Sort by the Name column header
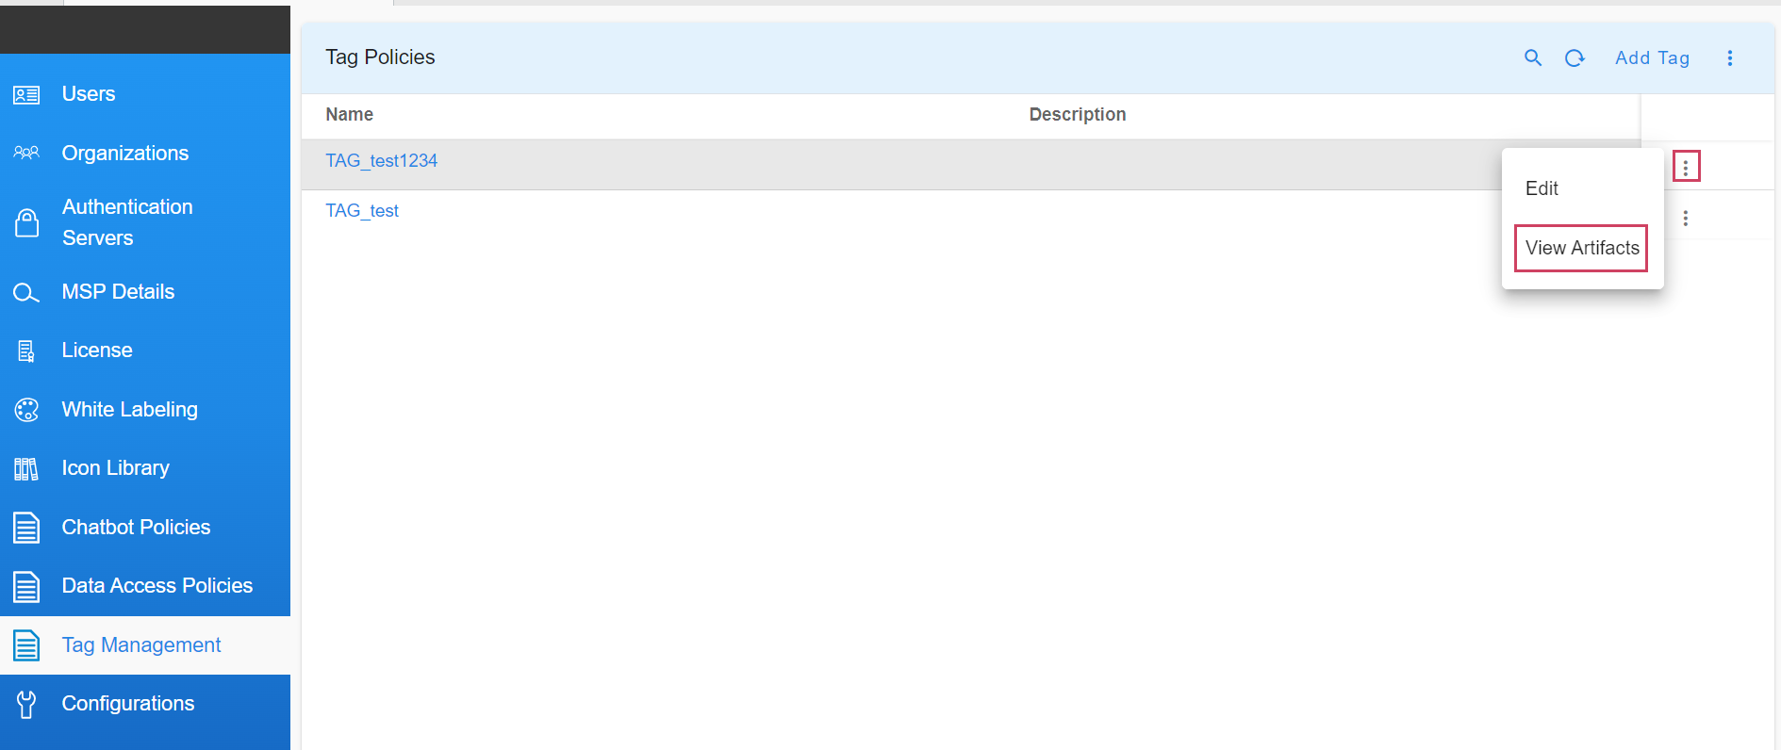 [x=349, y=115]
